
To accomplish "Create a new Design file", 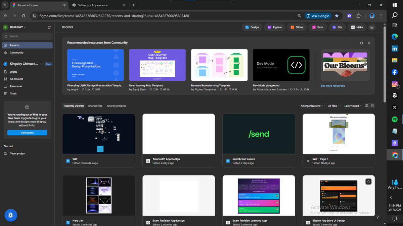I will (x=252, y=27).
